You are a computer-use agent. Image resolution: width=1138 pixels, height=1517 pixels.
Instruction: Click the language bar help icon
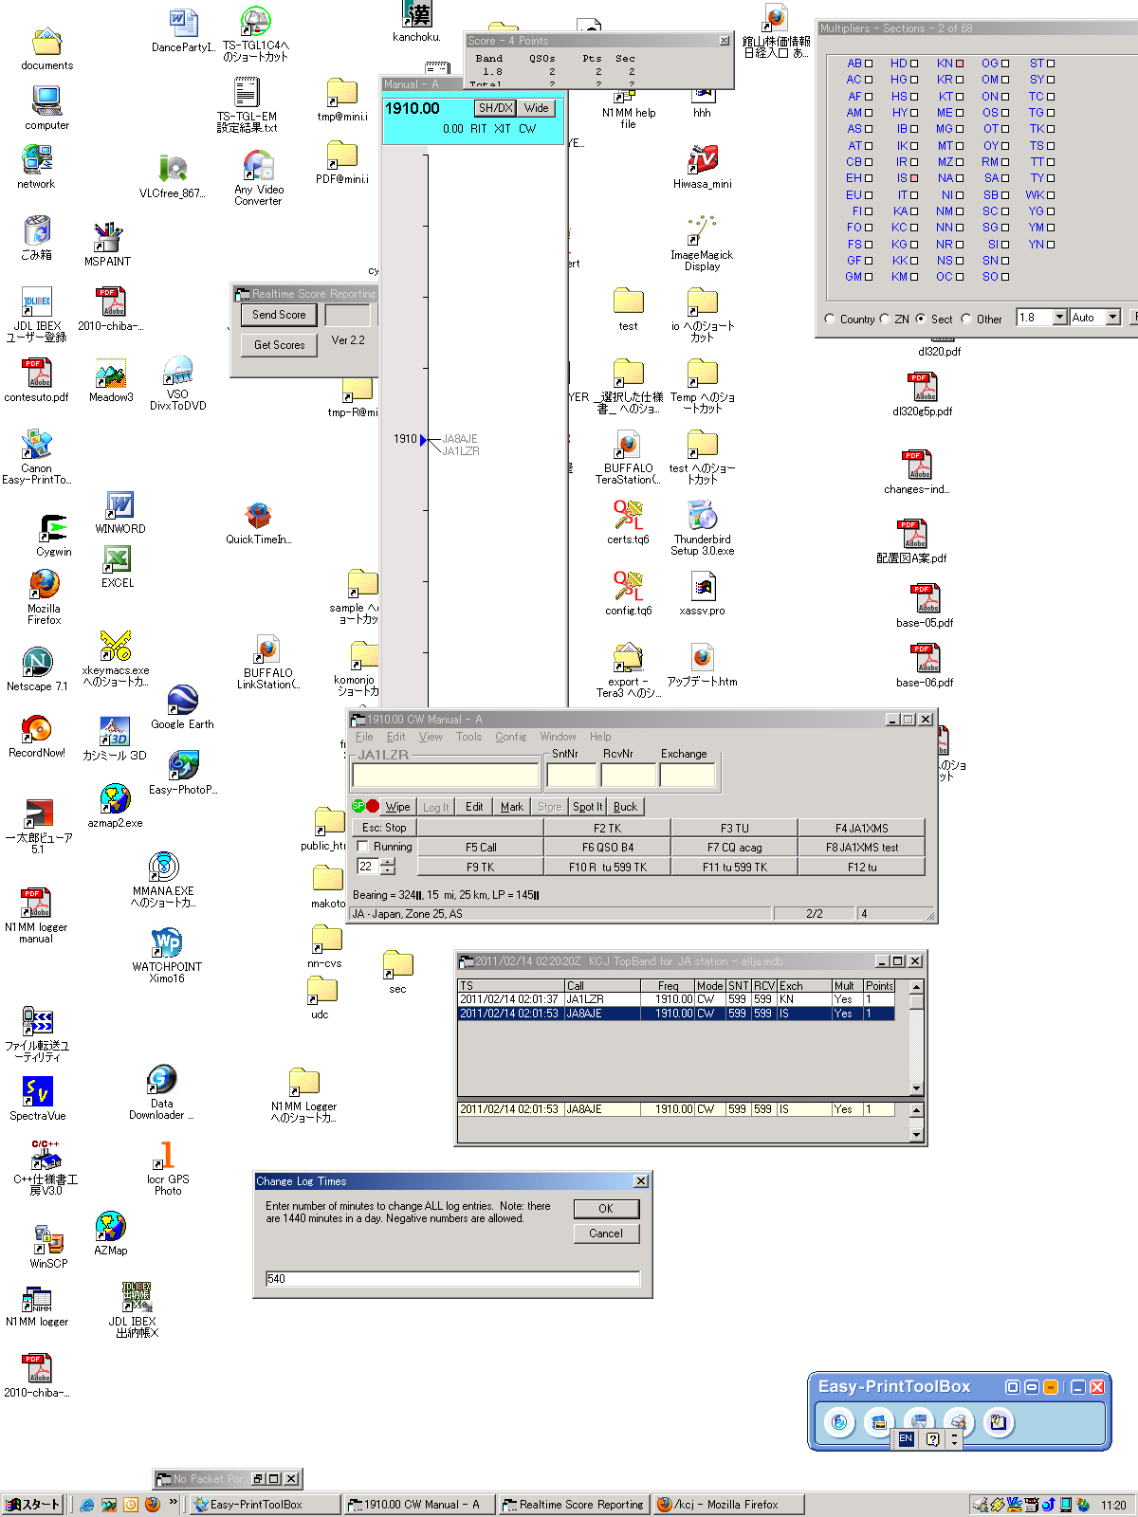[x=933, y=1439]
